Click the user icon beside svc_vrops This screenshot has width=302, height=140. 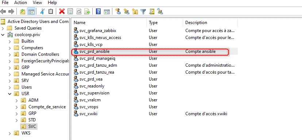[x=76, y=107]
